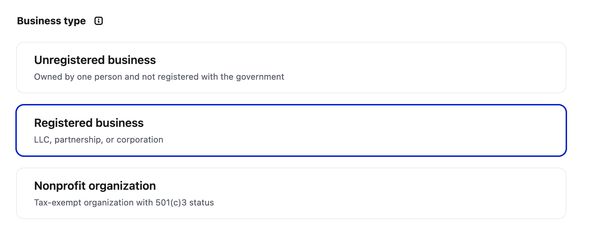Click the "Nonprofit organization" title text
The image size is (591, 243).
(95, 186)
